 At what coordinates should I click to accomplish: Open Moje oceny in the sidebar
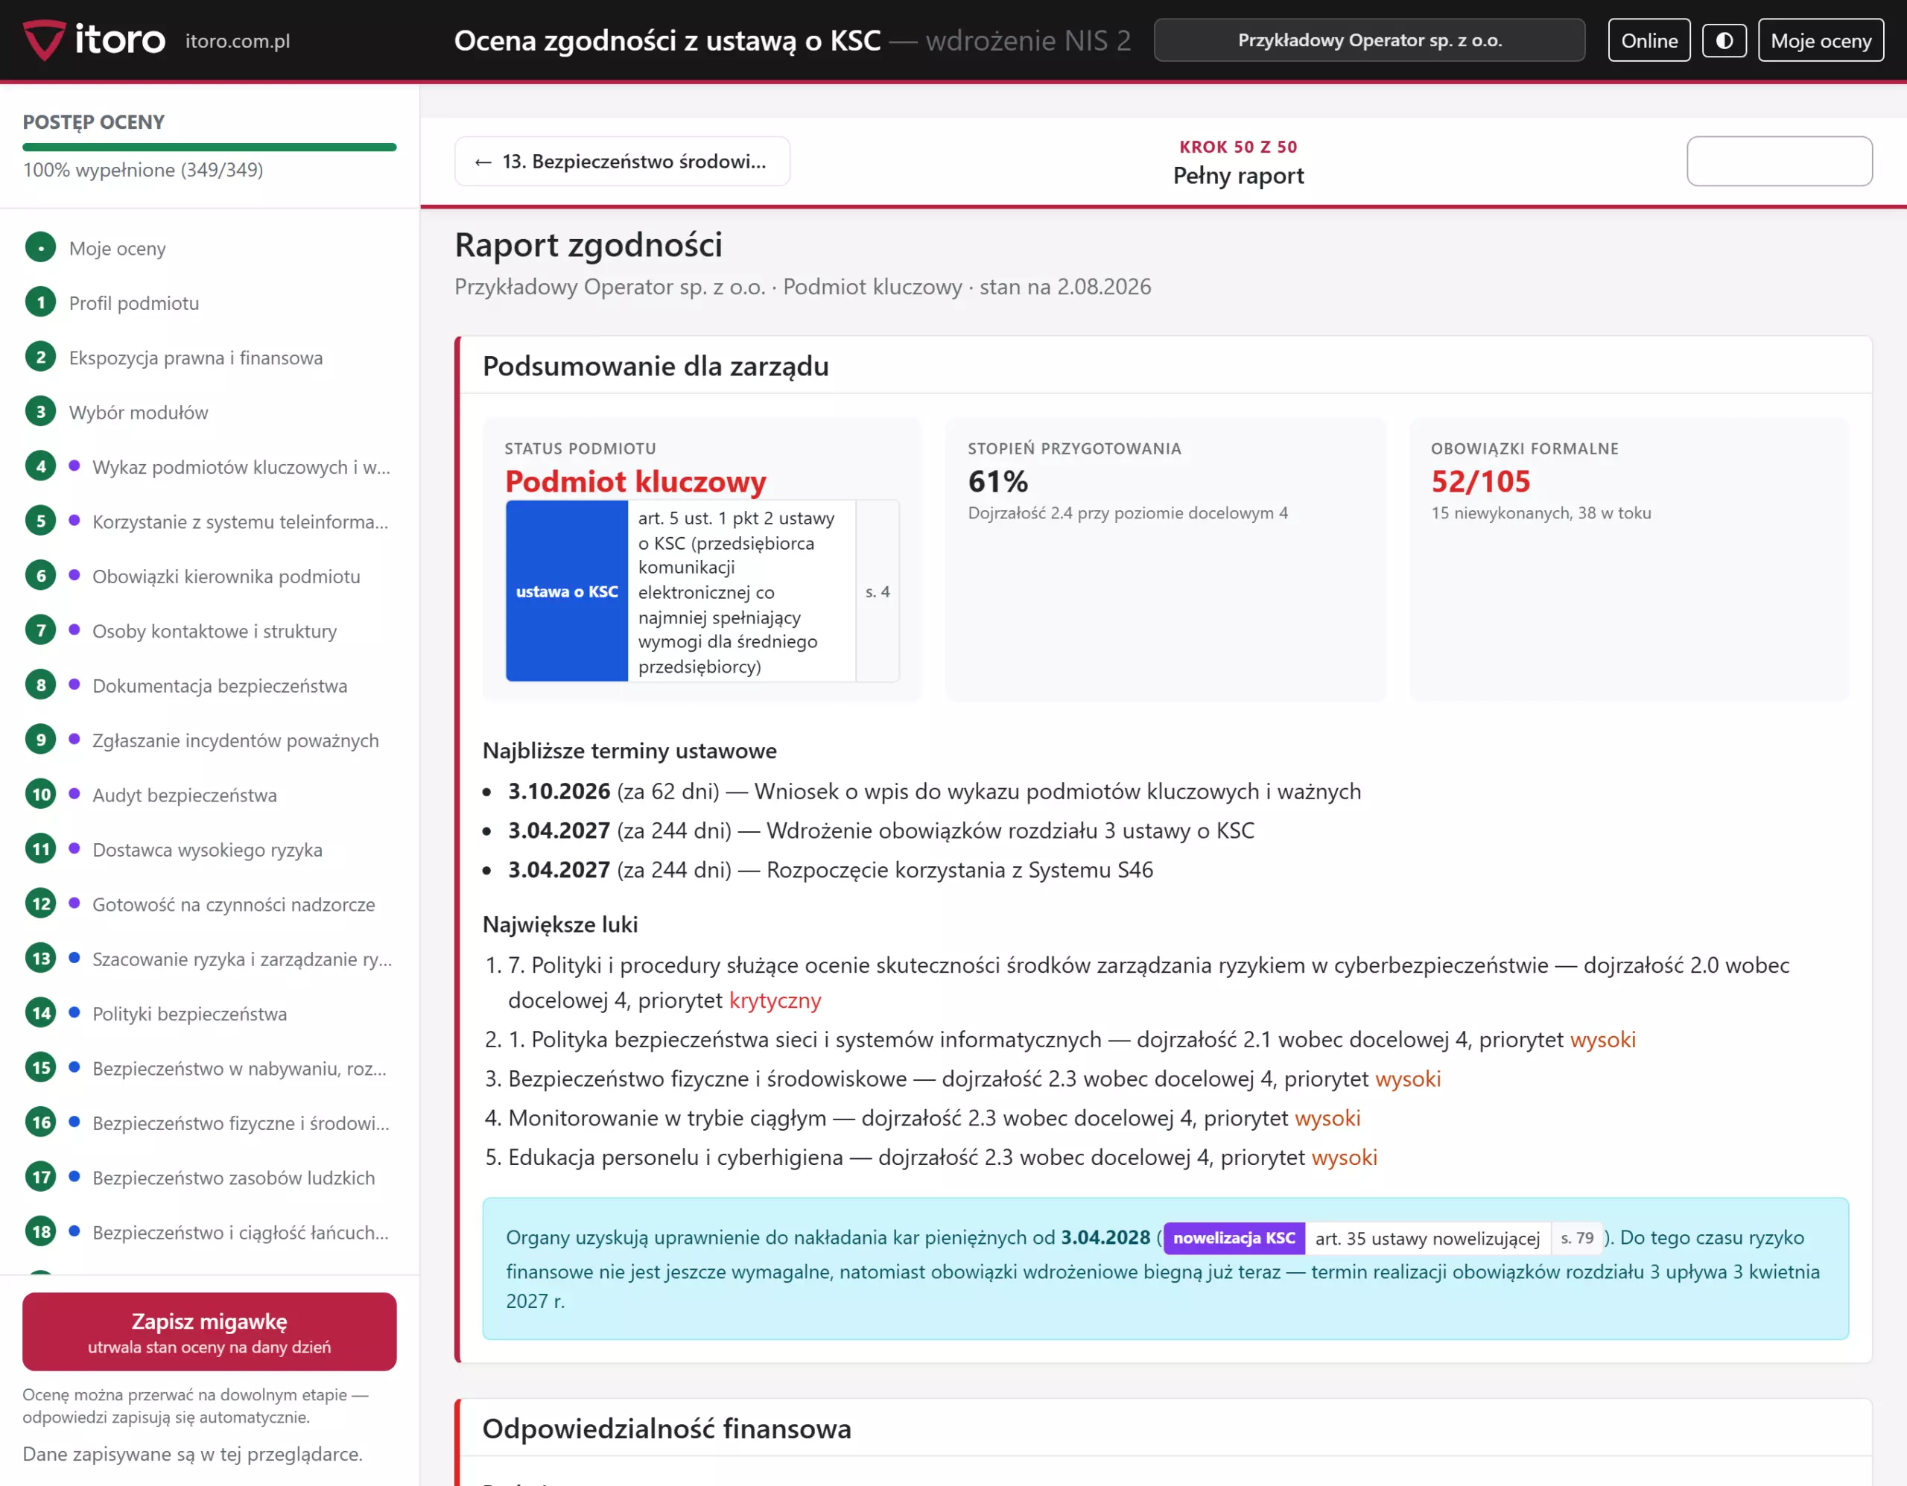[x=209, y=248]
